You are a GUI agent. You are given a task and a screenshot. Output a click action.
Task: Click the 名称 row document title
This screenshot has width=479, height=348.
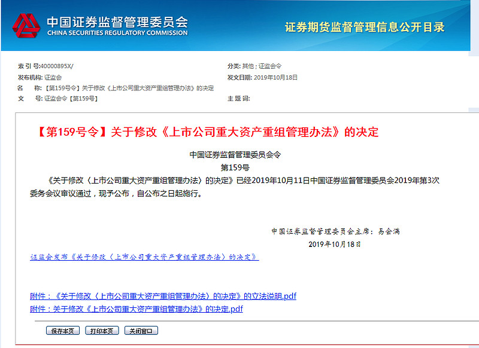tap(129, 88)
